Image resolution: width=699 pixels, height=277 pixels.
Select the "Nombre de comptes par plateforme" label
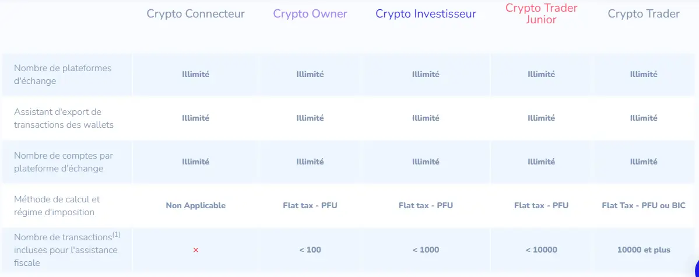[x=63, y=162]
